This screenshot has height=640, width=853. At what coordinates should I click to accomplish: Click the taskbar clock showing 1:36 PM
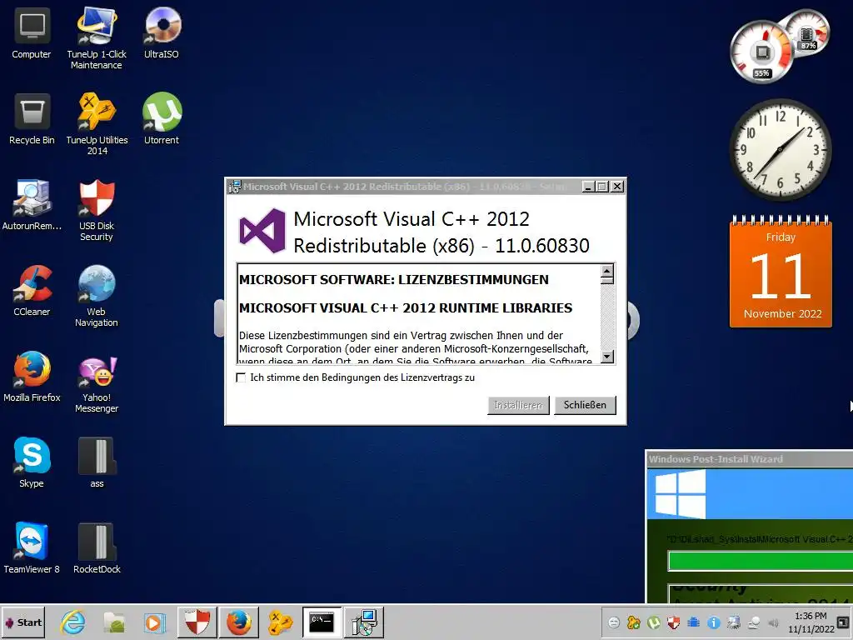[x=811, y=622]
